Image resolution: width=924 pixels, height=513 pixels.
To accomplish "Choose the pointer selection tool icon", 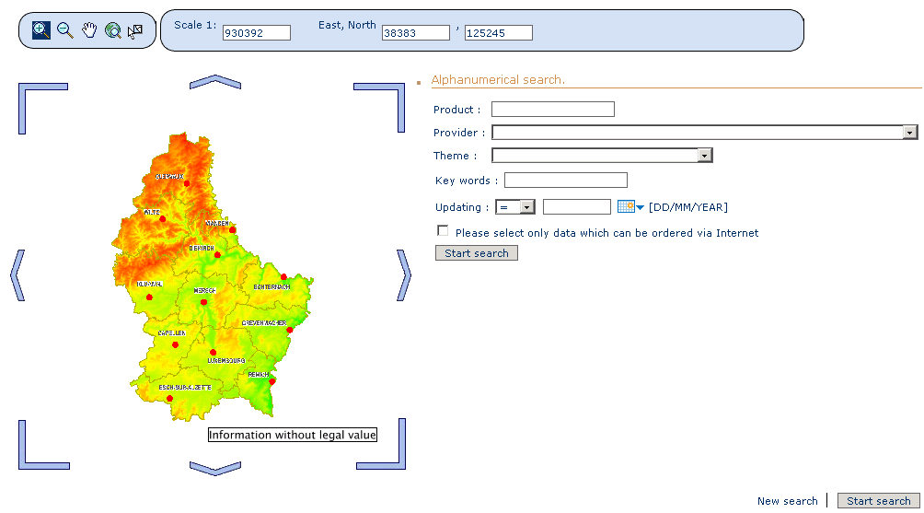I will pos(135,30).
